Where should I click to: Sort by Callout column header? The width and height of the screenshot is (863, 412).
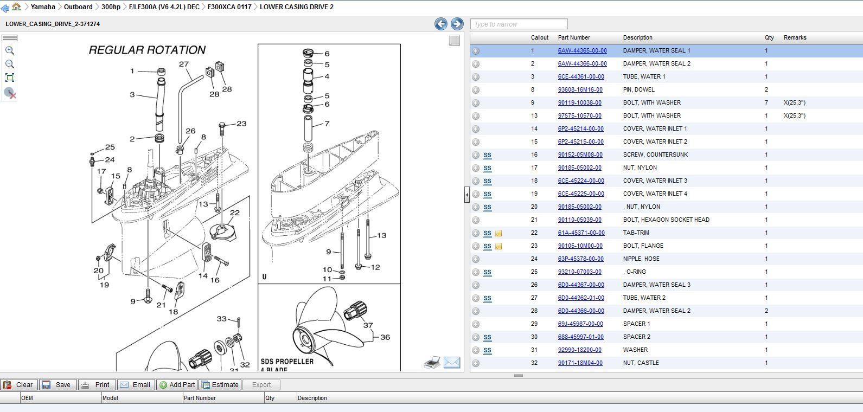540,37
